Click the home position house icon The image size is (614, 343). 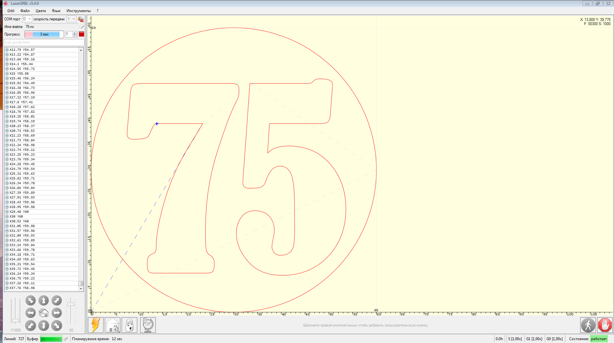(x=44, y=313)
